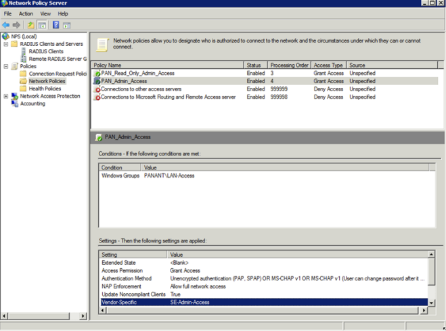Sort policies by Access Type column

[x=328, y=66]
